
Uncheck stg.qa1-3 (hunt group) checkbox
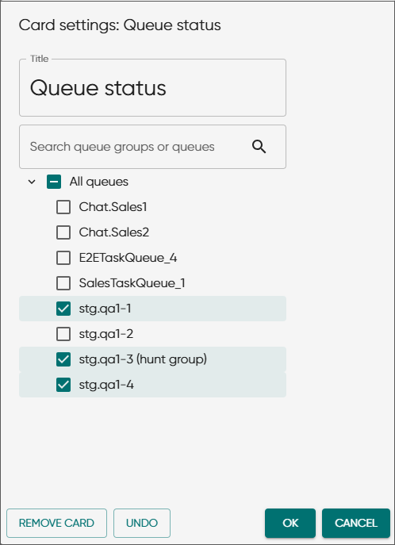(63, 359)
